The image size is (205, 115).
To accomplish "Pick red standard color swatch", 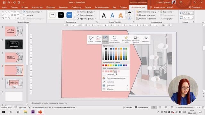I will [106, 65].
